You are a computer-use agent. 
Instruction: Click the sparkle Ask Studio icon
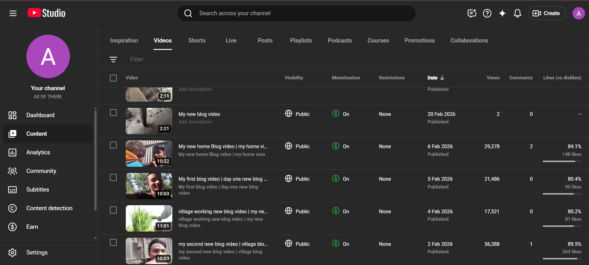(502, 13)
